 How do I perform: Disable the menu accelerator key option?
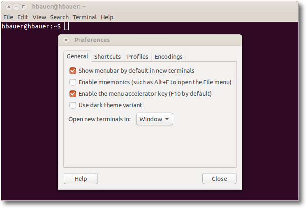tap(73, 94)
